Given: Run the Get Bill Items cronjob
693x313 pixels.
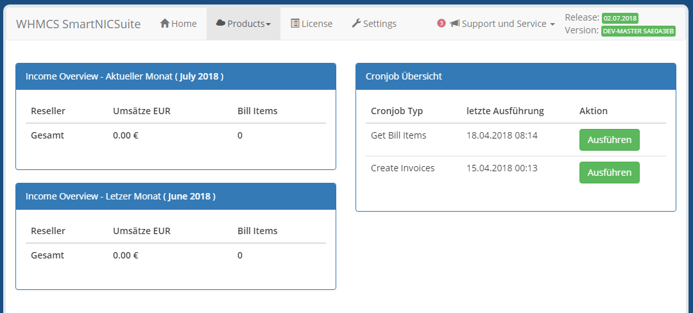Looking at the screenshot, I should click(x=609, y=140).
